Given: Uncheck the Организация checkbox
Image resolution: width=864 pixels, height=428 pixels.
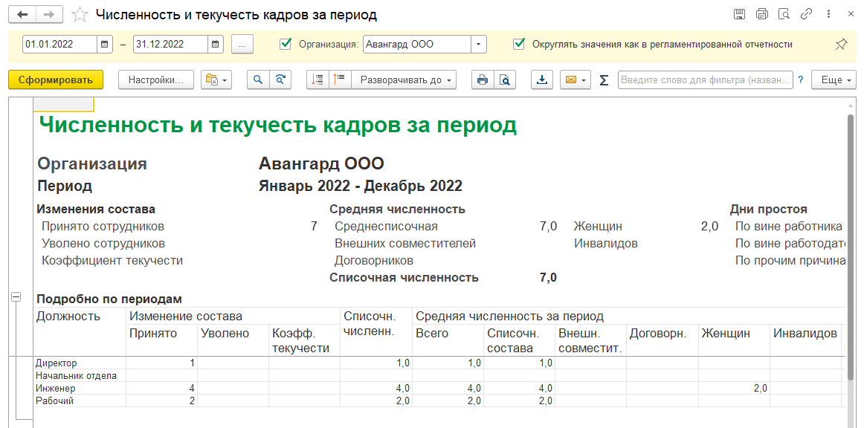Looking at the screenshot, I should click(286, 45).
